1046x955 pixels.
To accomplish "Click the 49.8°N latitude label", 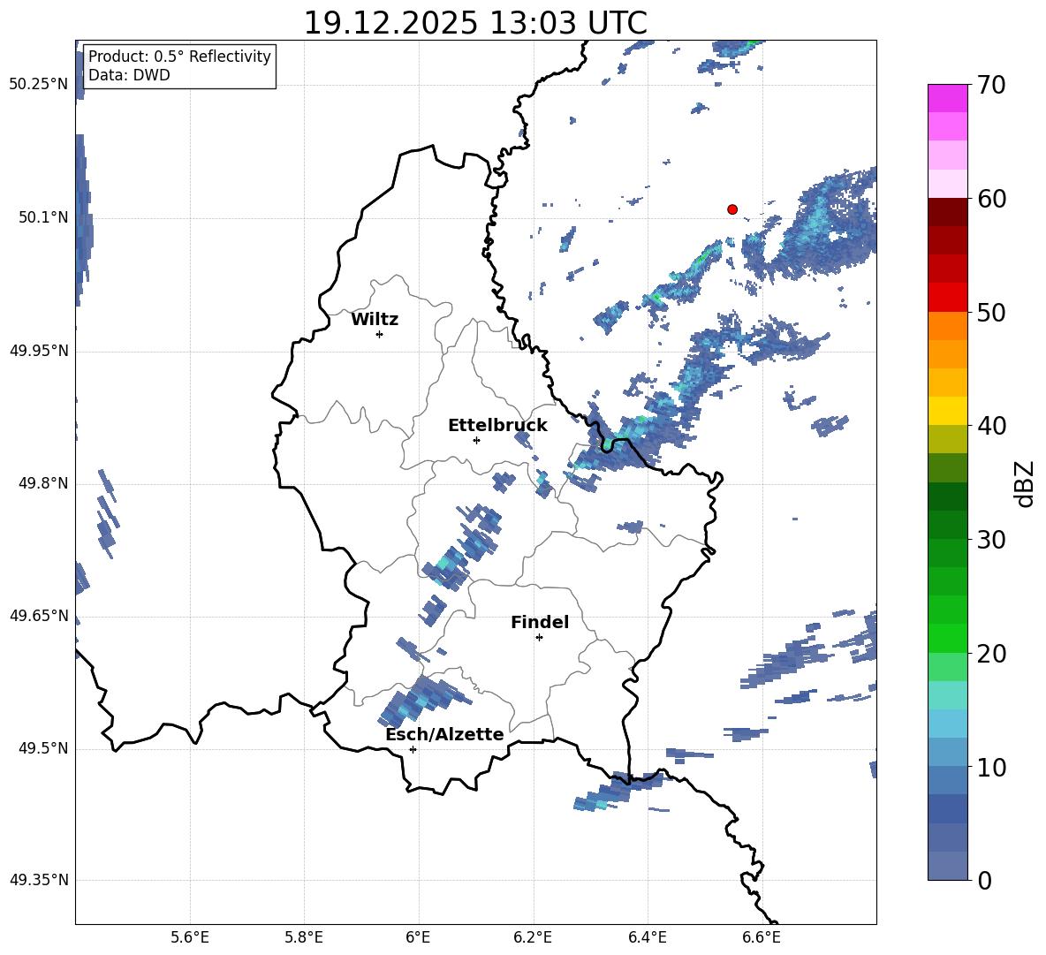I will click(43, 483).
